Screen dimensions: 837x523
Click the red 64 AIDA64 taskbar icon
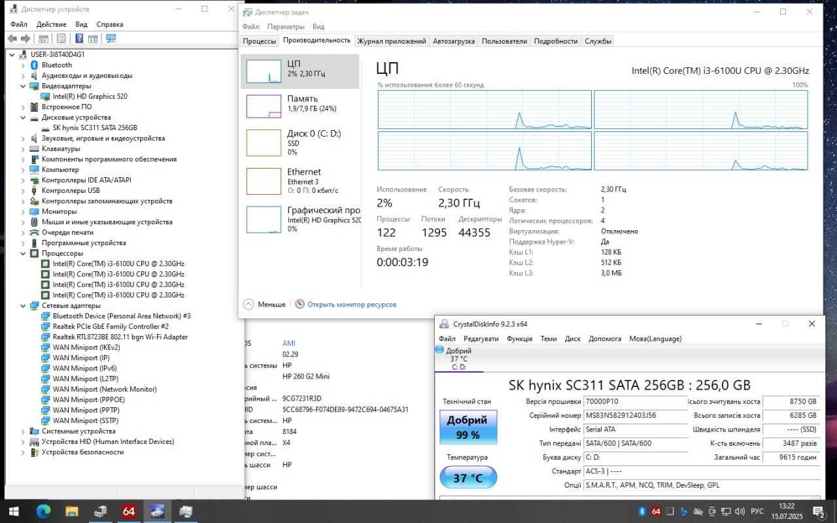pyautogui.click(x=129, y=511)
